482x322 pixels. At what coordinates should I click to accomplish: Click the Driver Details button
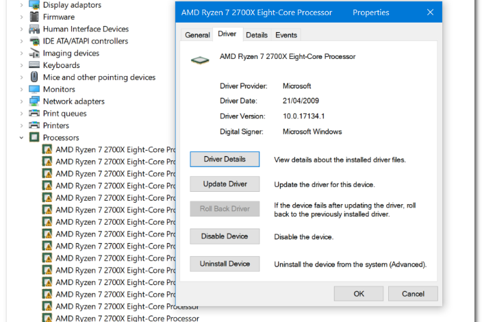tap(225, 160)
